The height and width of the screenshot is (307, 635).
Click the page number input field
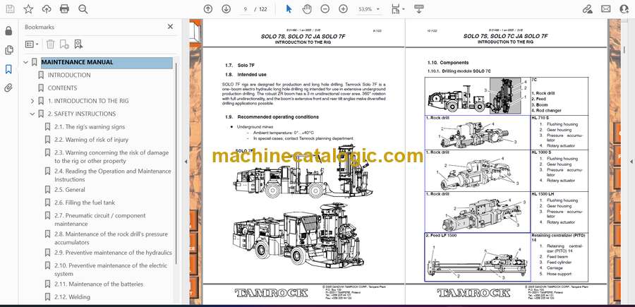point(246,9)
